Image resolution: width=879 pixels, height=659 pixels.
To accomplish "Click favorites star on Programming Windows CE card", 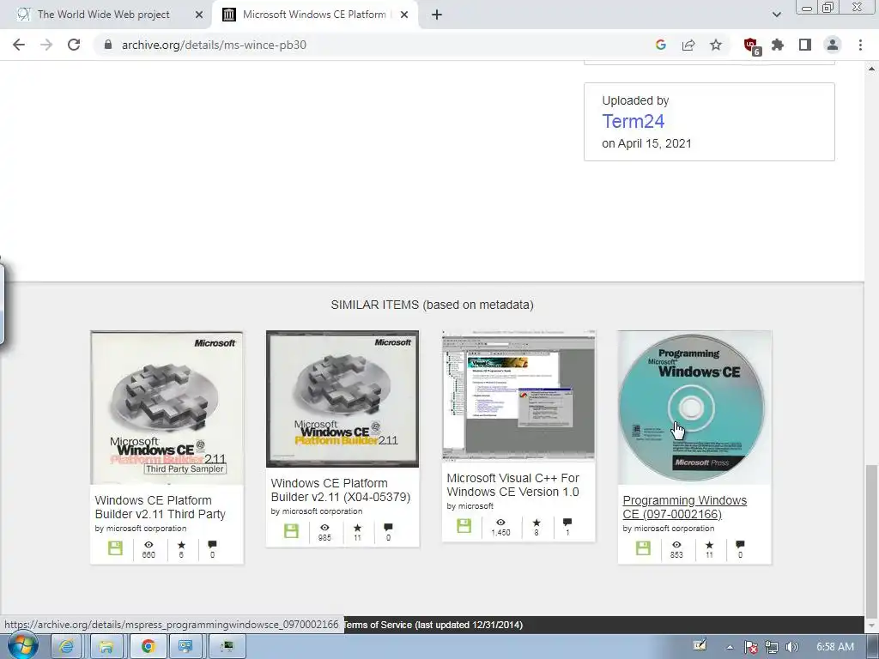I will 709,544.
